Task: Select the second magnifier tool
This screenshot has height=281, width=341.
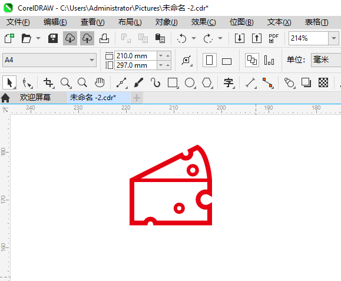Action: 82,83
